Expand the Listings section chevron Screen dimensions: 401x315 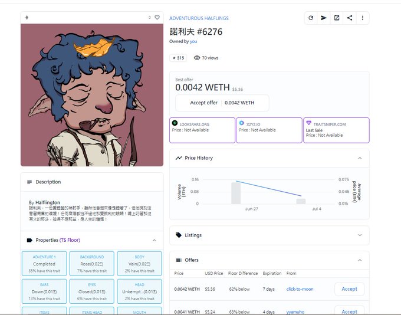[360, 235]
